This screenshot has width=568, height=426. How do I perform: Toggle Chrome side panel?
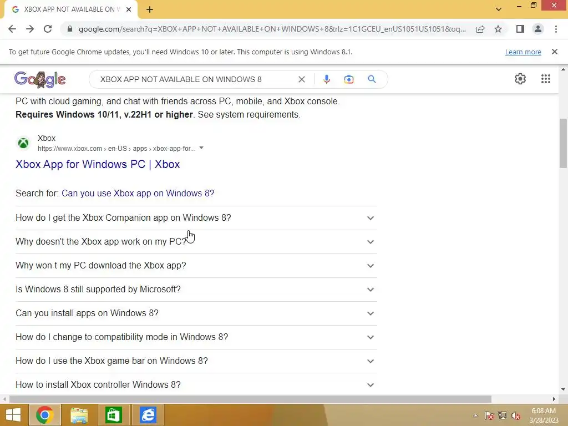coord(520,29)
